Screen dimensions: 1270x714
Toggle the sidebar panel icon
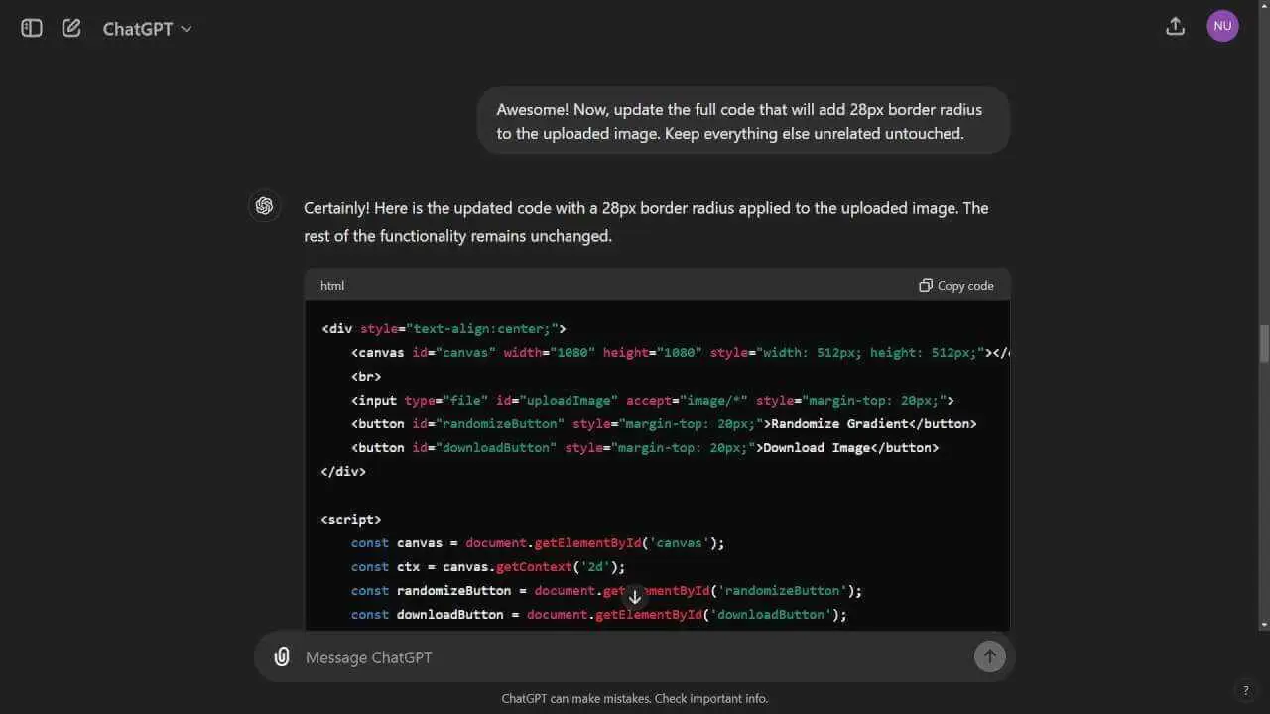coord(32,28)
